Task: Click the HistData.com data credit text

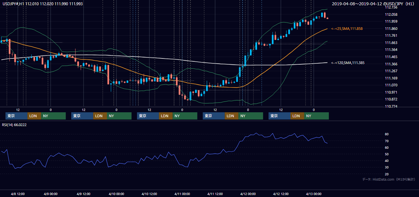Action: (389, 179)
